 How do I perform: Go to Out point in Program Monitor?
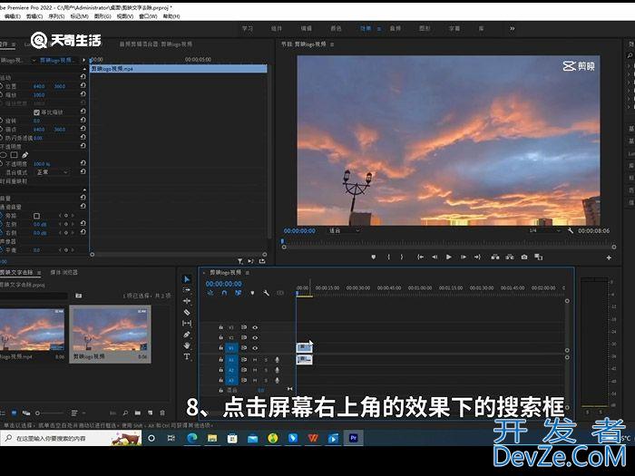[477, 257]
